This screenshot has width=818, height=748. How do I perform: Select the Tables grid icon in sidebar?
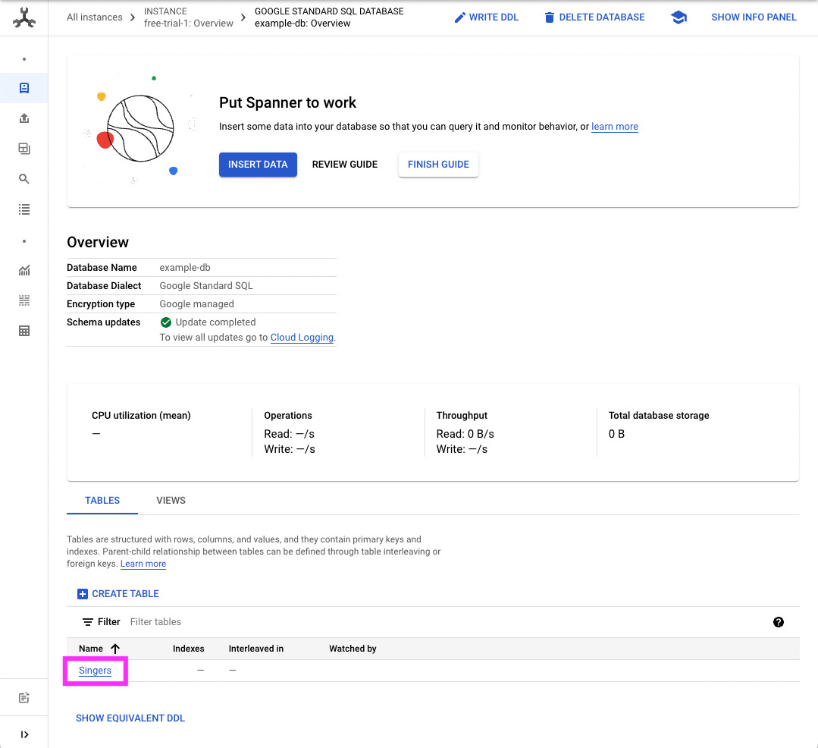click(x=24, y=331)
